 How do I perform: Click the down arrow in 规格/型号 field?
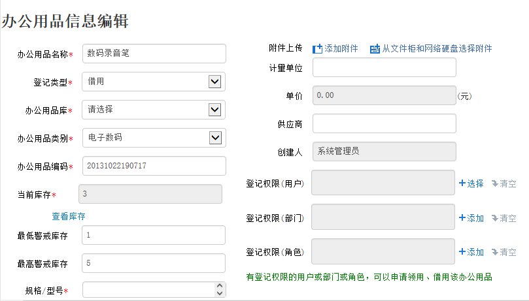pyautogui.click(x=220, y=293)
